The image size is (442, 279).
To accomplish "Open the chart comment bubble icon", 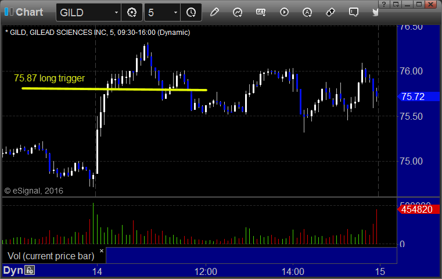I will pos(354,12).
